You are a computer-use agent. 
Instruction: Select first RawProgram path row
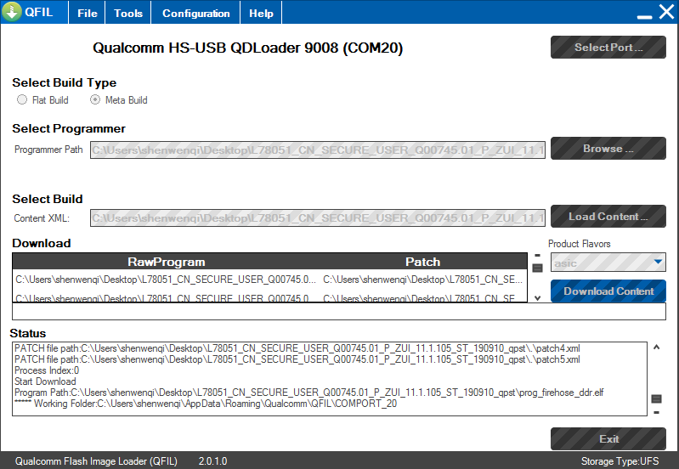tap(166, 280)
